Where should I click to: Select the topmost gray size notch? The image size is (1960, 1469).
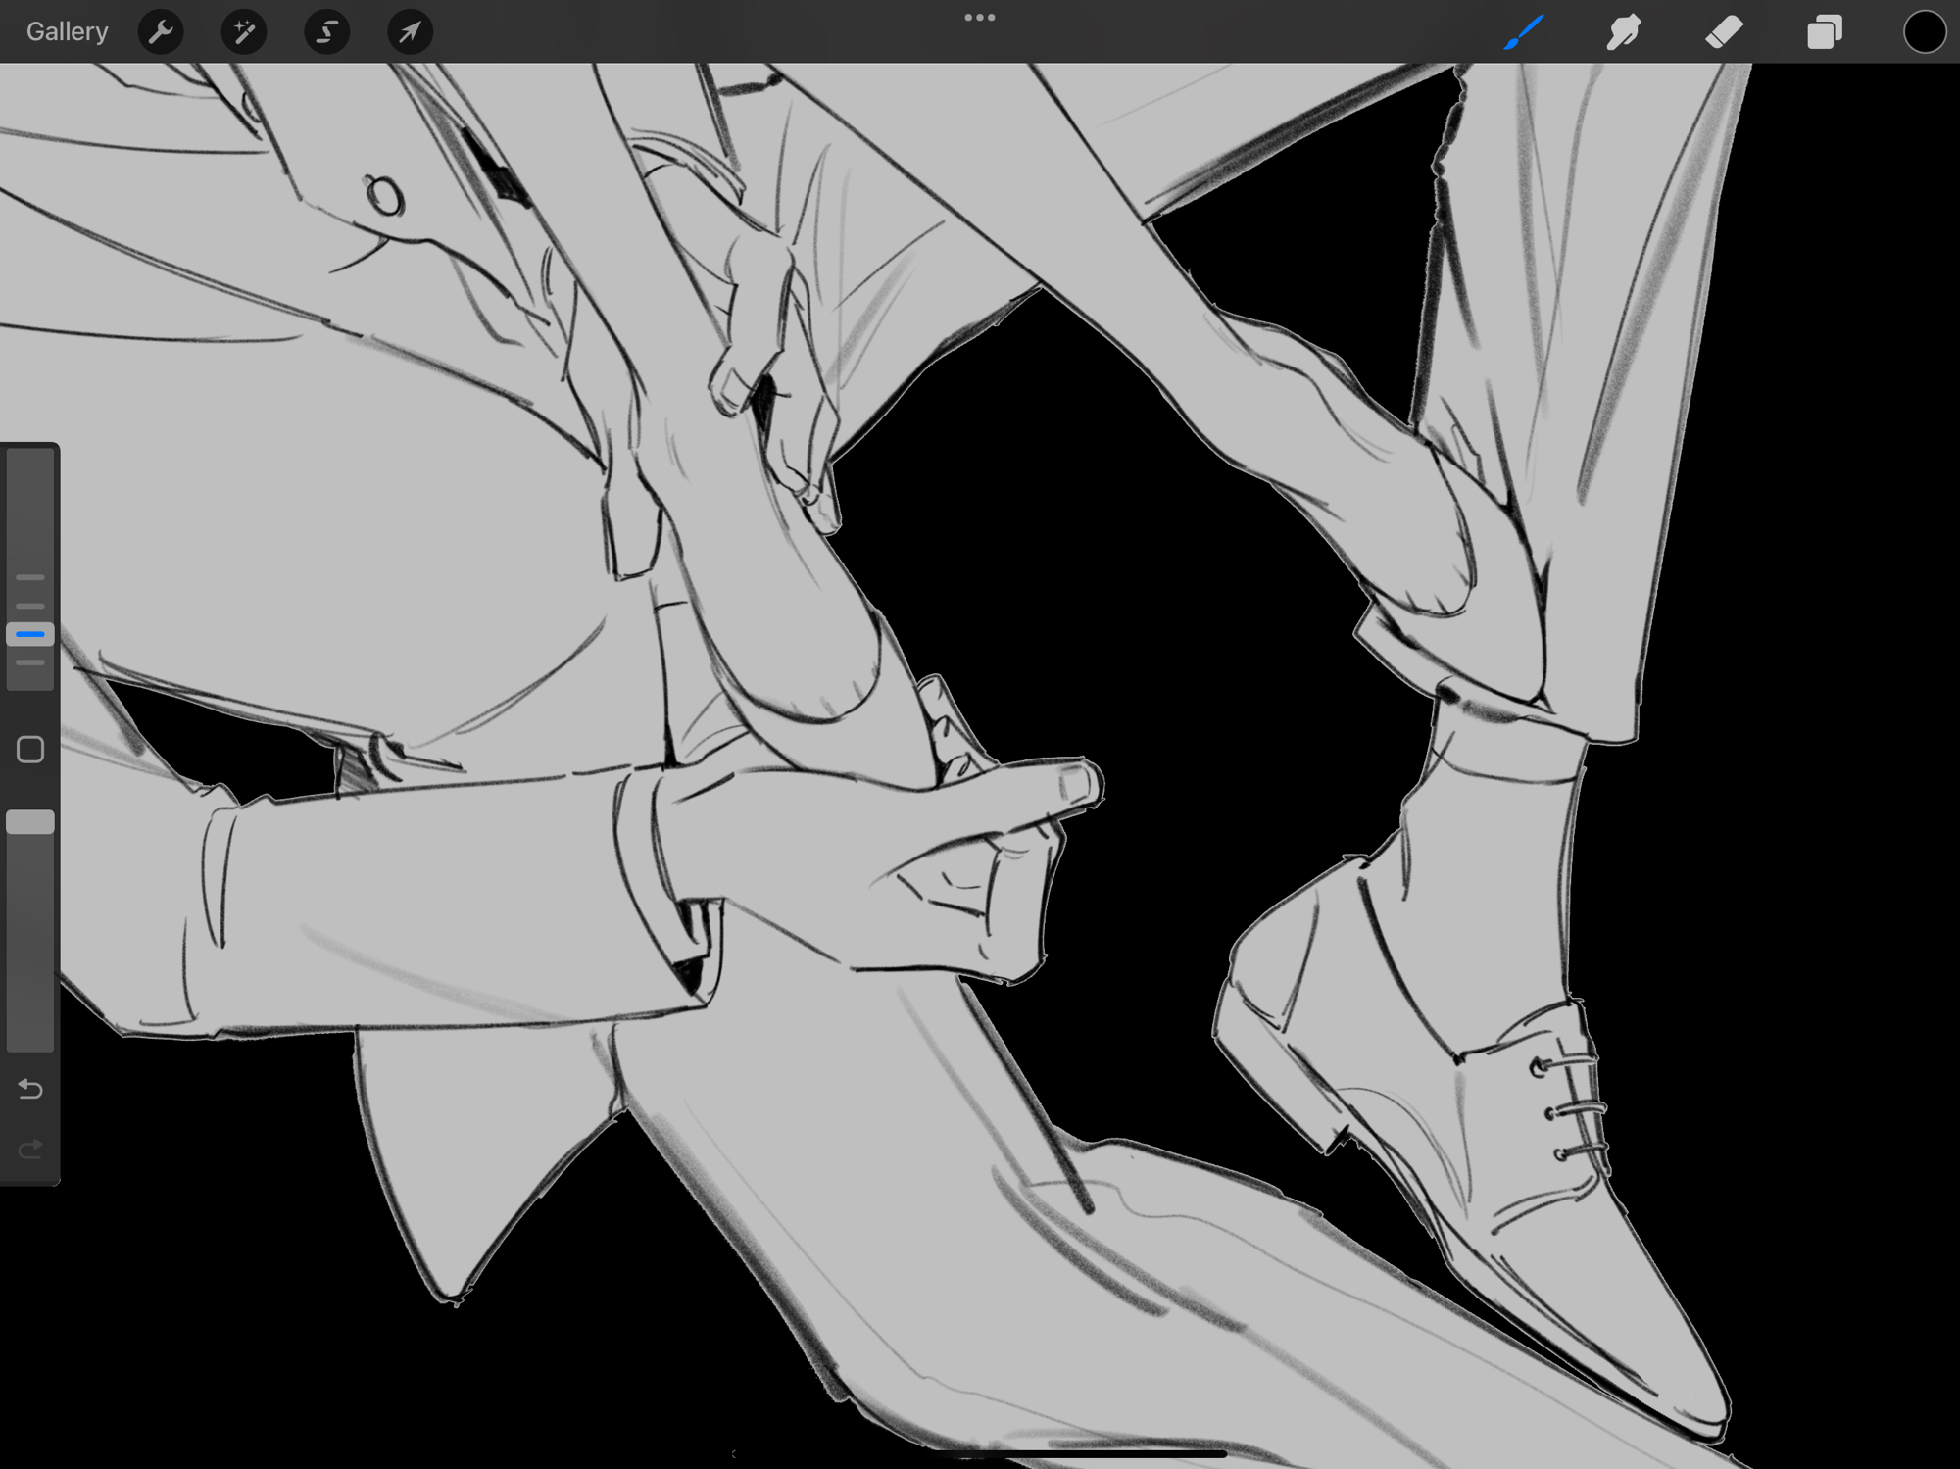pyautogui.click(x=30, y=577)
